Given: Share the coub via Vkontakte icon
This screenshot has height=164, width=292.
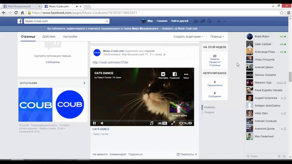Looking at the screenshot, I should 163,75.
